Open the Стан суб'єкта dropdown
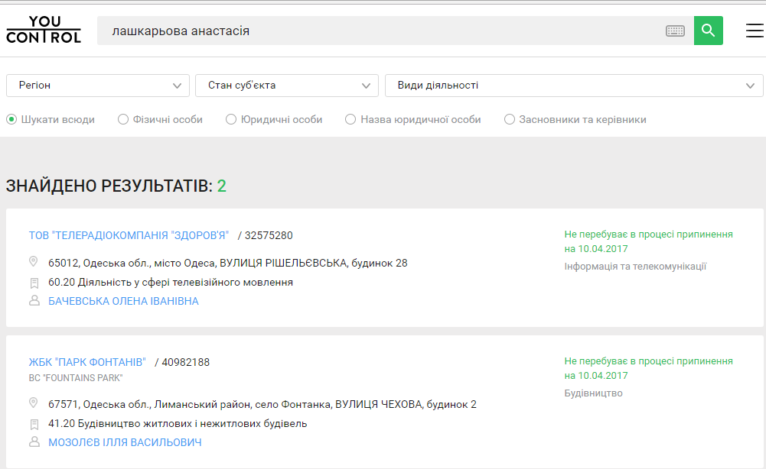The height and width of the screenshot is (469, 766). coord(287,86)
